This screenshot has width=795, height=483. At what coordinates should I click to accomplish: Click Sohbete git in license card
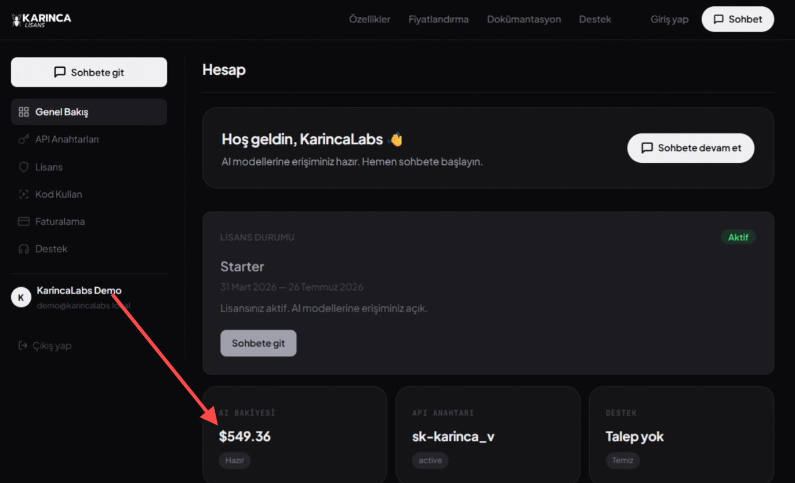[258, 343]
